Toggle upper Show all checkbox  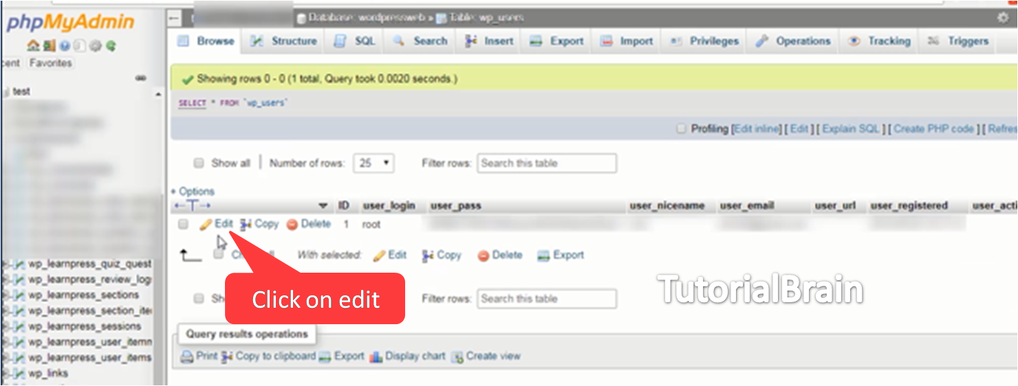199,163
